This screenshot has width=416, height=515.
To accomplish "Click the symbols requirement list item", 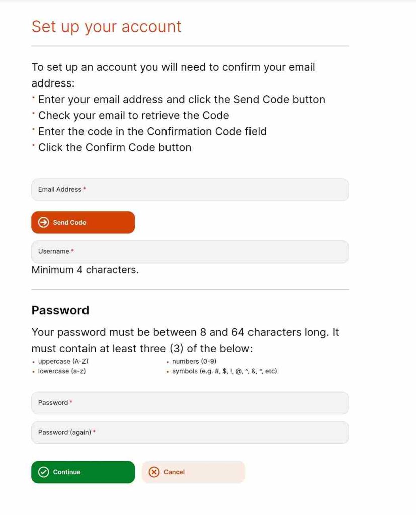I will pos(224,371).
